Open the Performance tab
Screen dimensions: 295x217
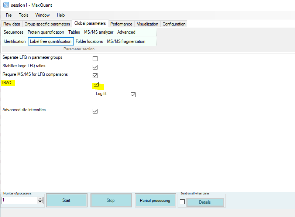click(x=121, y=24)
